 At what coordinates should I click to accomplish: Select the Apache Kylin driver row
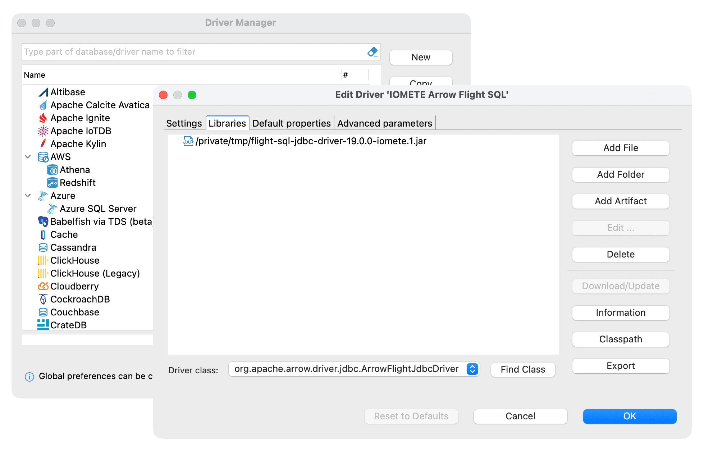click(78, 144)
